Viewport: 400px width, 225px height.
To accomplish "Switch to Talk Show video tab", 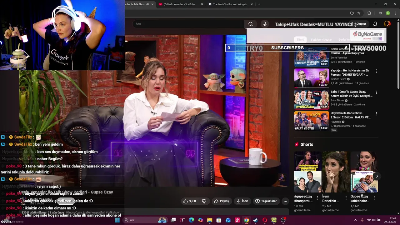I will tap(134, 4).
